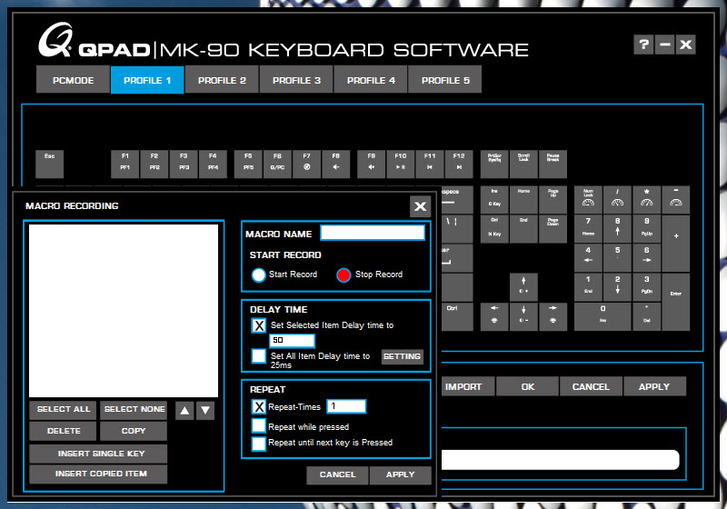Screen dimensions: 727x509
Task: Click the delay SETTING button
Action: point(402,356)
